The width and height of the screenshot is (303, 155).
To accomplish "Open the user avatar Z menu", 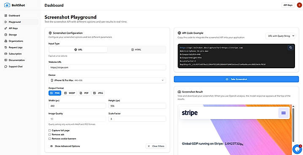I will tap(299, 5).
